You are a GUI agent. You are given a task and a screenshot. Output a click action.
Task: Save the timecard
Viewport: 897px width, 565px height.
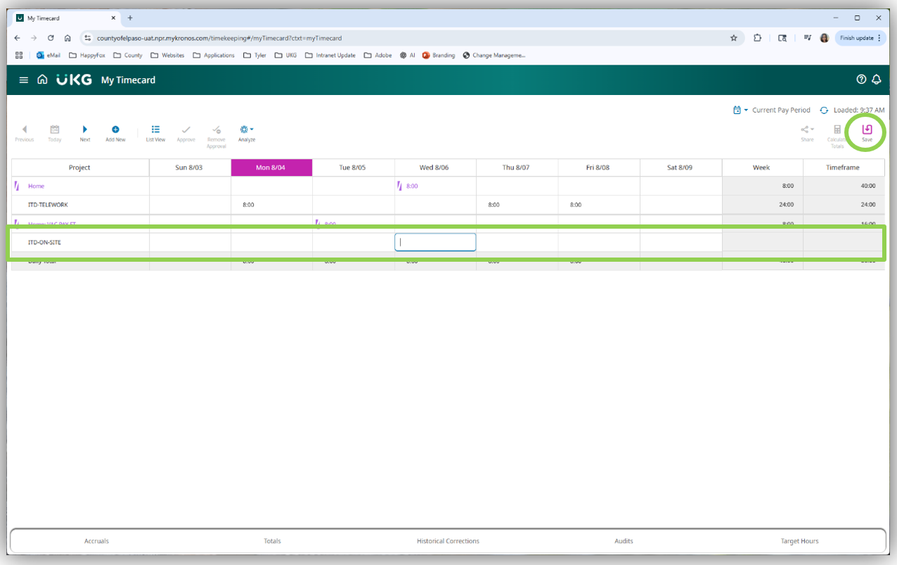pyautogui.click(x=867, y=134)
